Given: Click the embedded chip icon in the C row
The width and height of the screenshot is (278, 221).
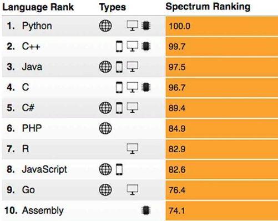Looking at the screenshot, I should click(146, 87).
